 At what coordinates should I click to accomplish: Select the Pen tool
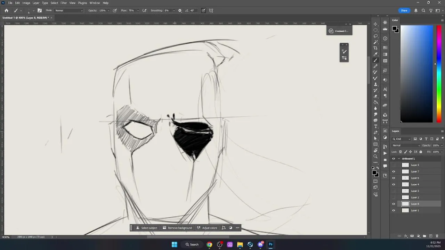point(375,132)
